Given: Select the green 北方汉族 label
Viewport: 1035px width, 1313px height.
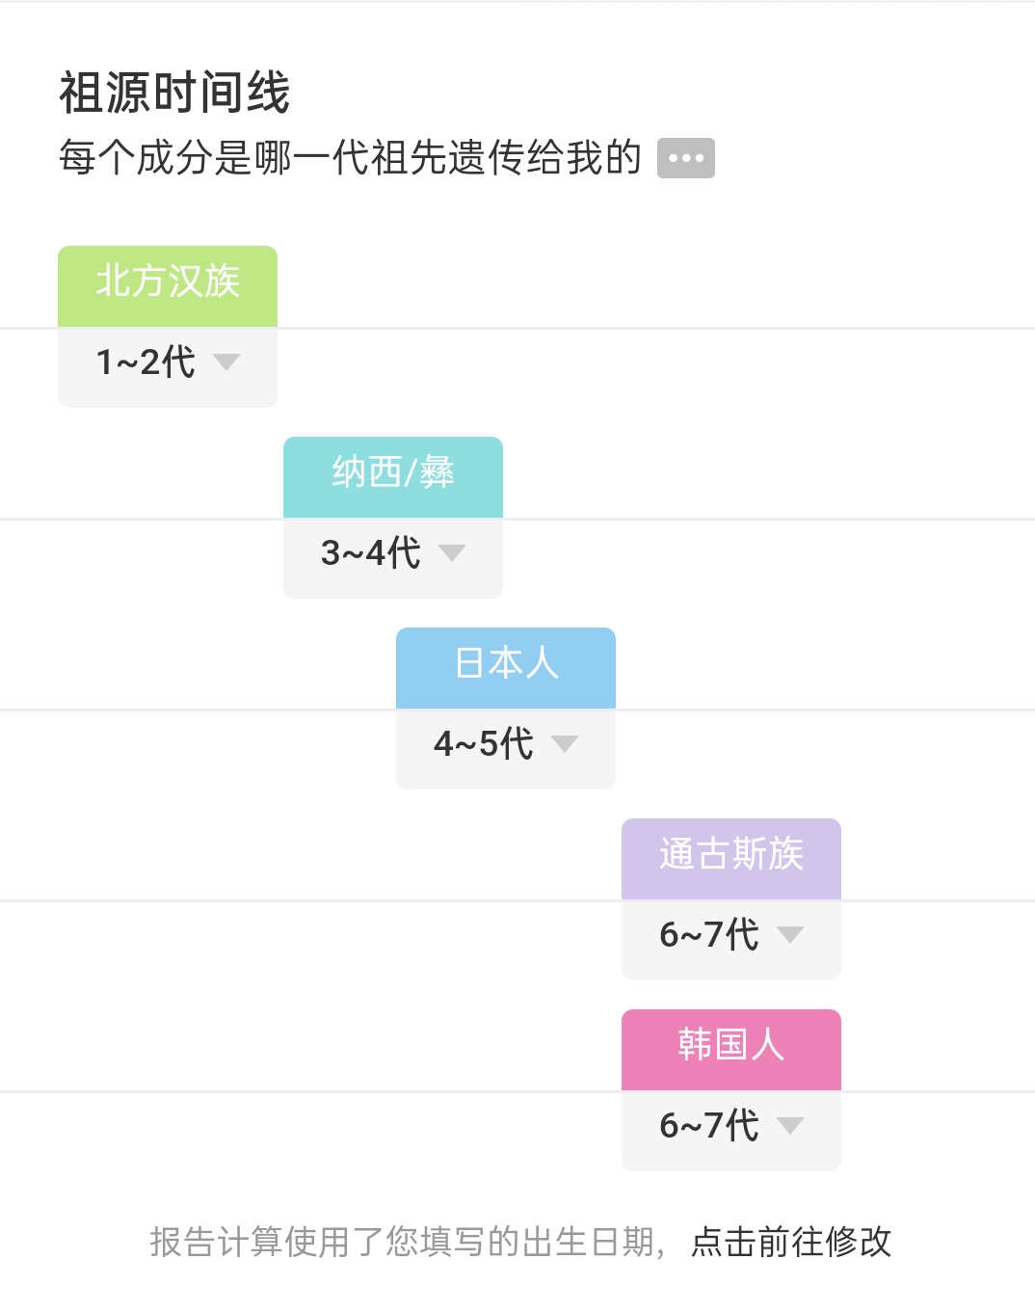Looking at the screenshot, I should 168,286.
